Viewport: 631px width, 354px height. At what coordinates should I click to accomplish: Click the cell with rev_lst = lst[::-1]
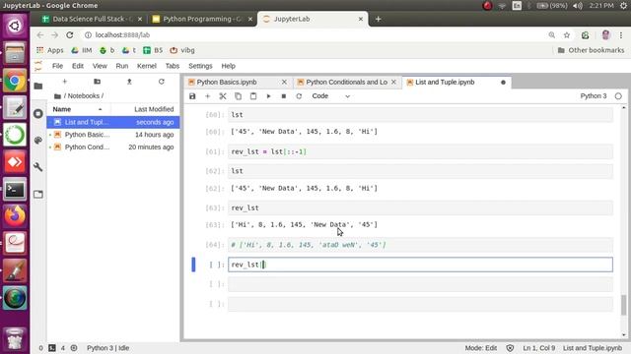pos(420,151)
